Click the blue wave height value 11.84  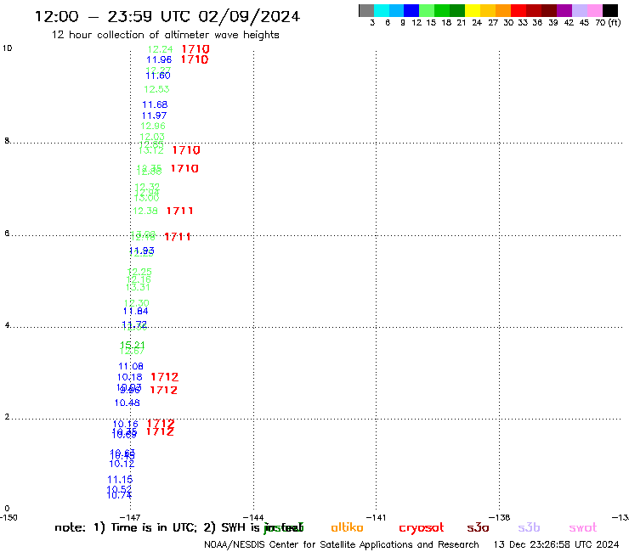pyautogui.click(x=136, y=311)
